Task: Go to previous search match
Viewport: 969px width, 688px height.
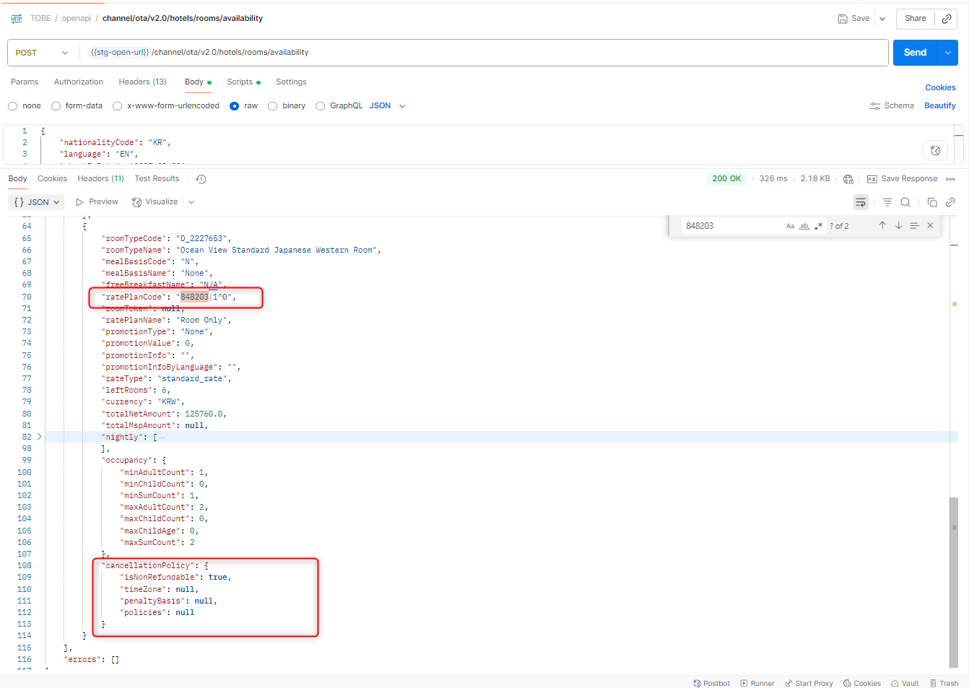Action: pos(882,226)
